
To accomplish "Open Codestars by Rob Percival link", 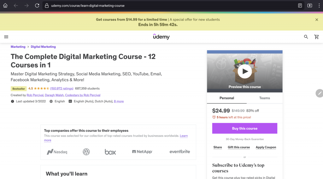I will click(83, 95).
